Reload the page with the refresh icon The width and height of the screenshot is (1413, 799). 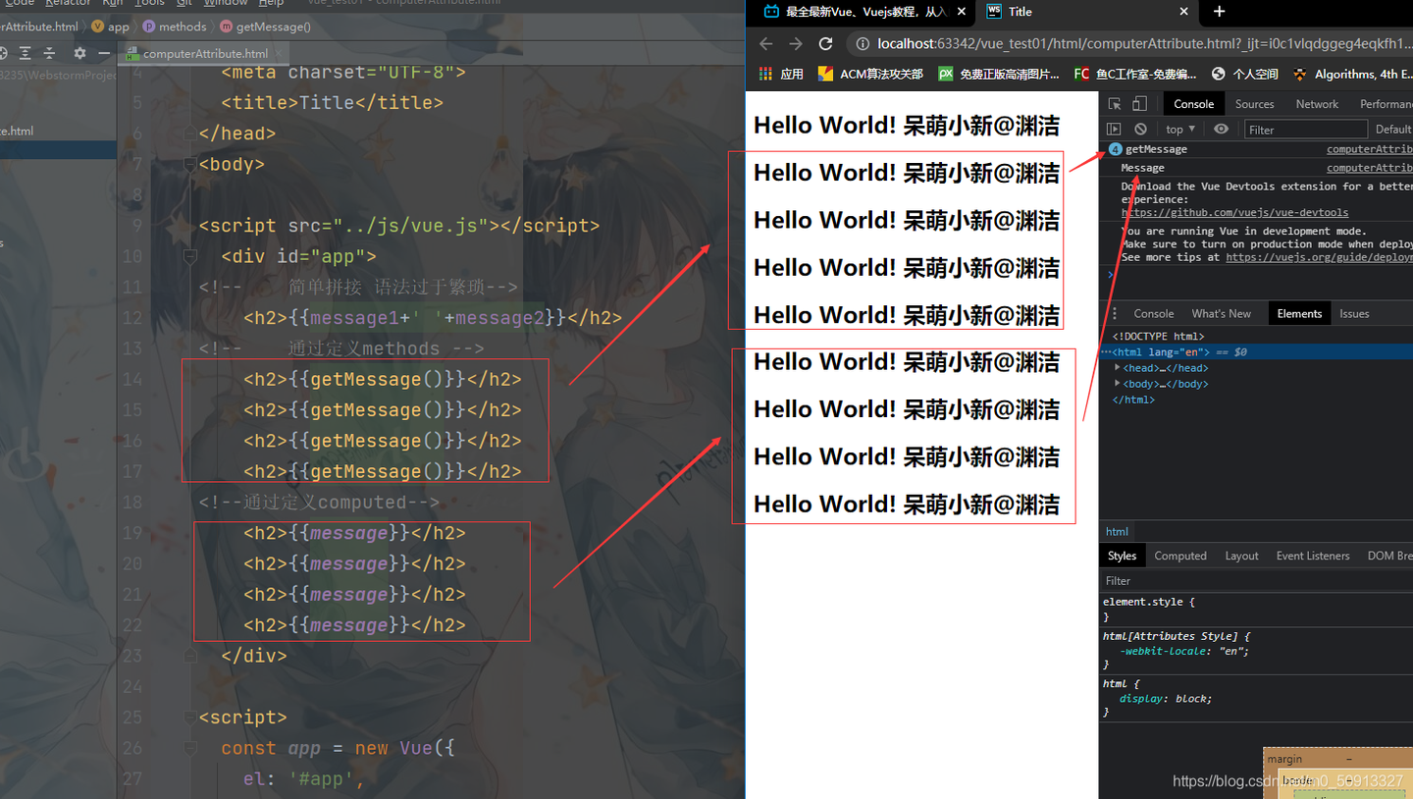pyautogui.click(x=825, y=43)
